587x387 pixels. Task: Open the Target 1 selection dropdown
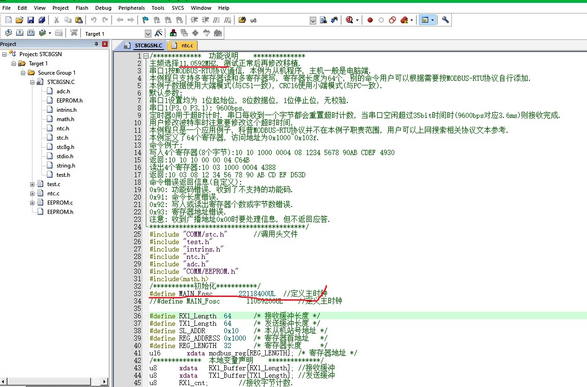[x=148, y=33]
